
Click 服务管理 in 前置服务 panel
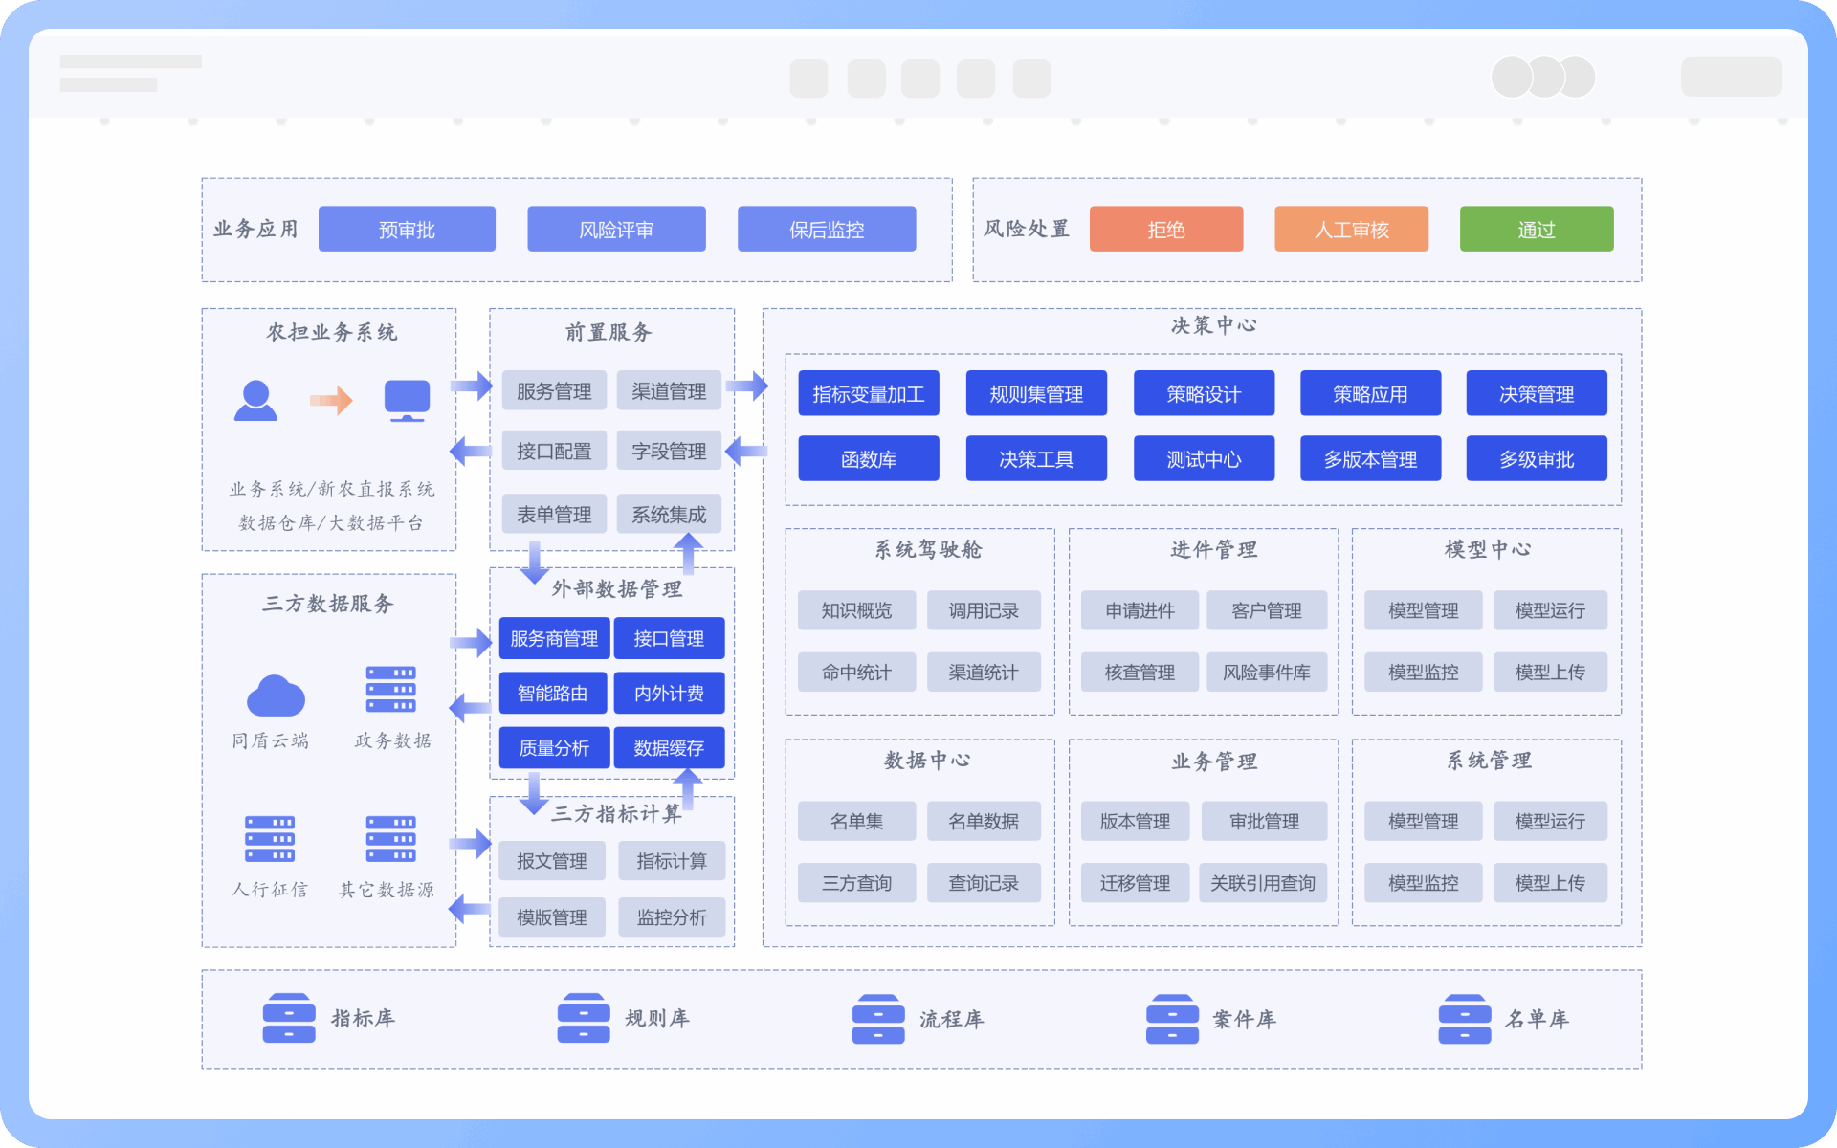554,391
